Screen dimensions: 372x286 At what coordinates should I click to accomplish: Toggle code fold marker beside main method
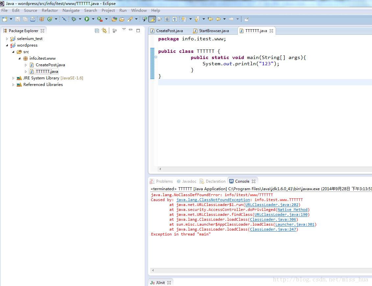pos(156,57)
